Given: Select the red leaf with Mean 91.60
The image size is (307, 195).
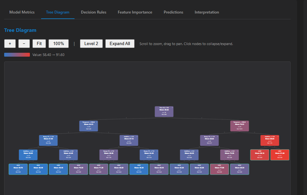Looking at the screenshot, I should (279, 155).
